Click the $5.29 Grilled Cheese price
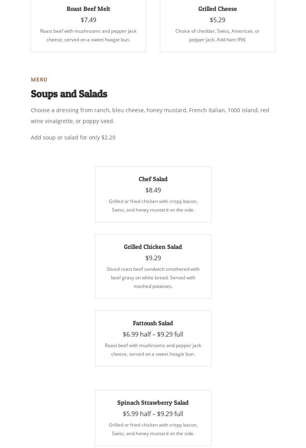 [218, 20]
